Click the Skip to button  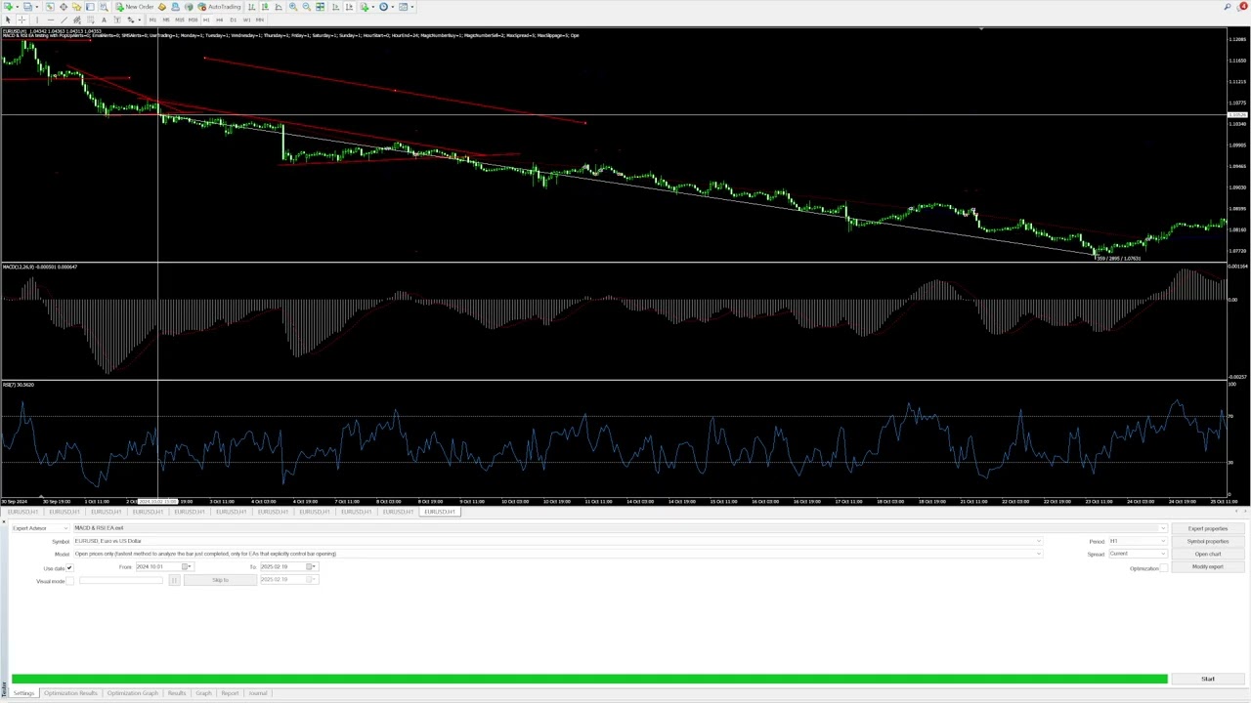220,580
